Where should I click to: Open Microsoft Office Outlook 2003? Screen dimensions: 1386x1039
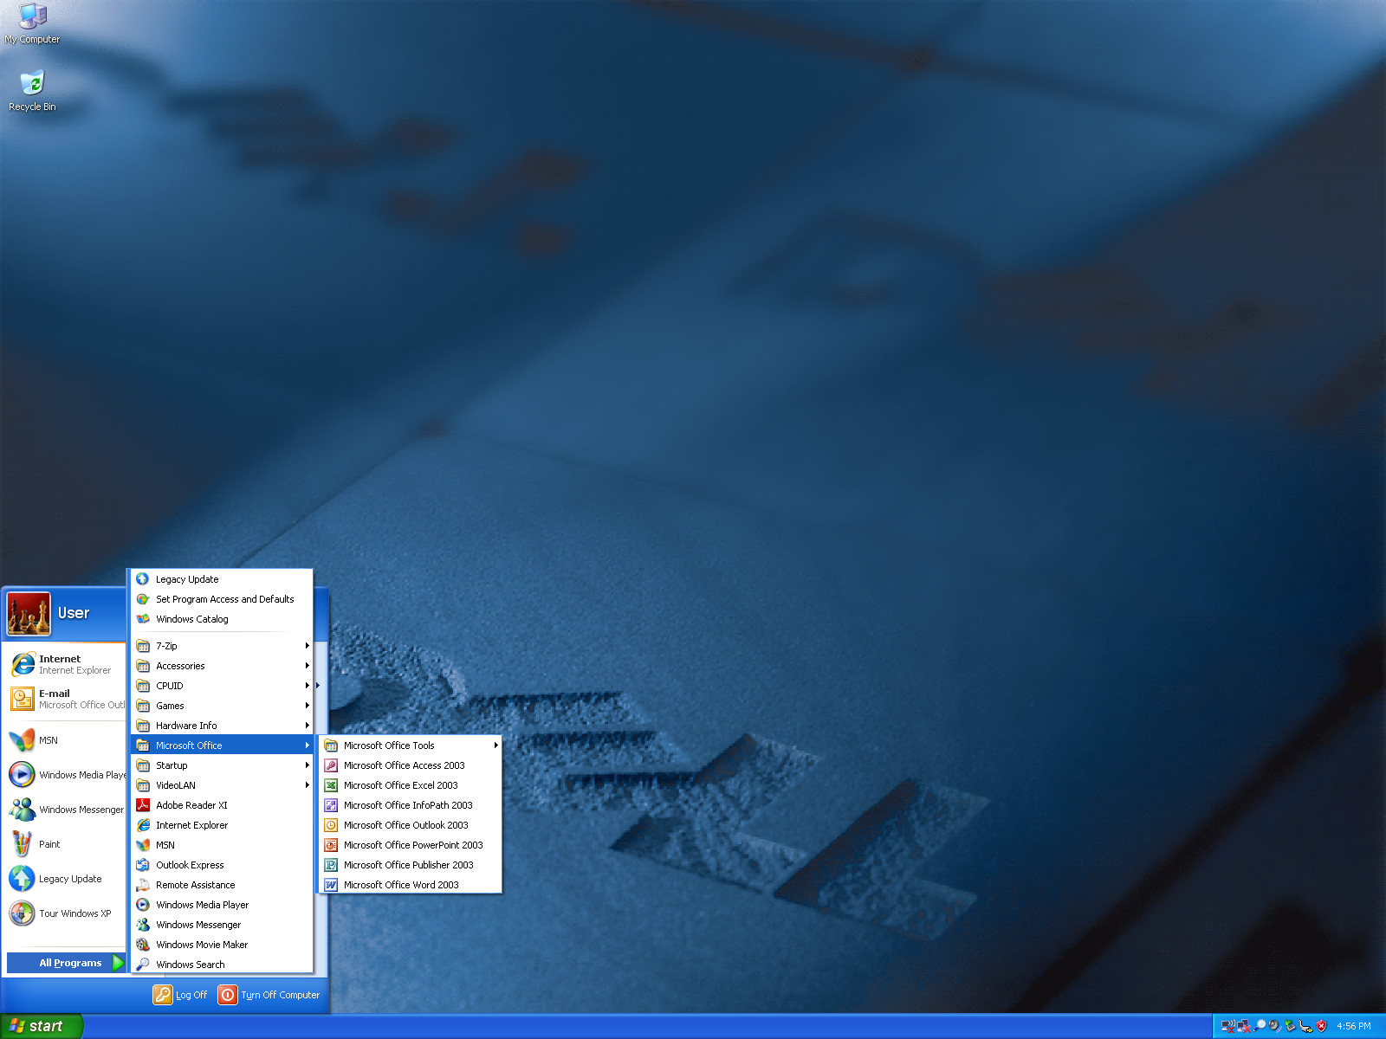click(411, 825)
